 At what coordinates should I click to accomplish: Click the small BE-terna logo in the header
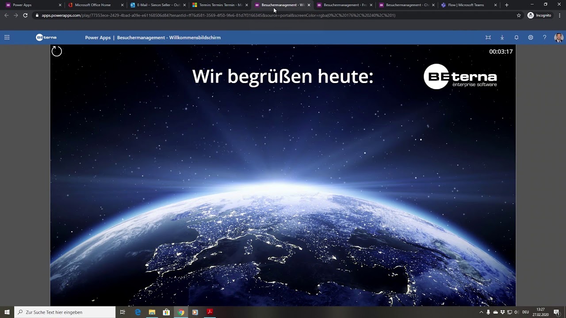[x=46, y=38]
